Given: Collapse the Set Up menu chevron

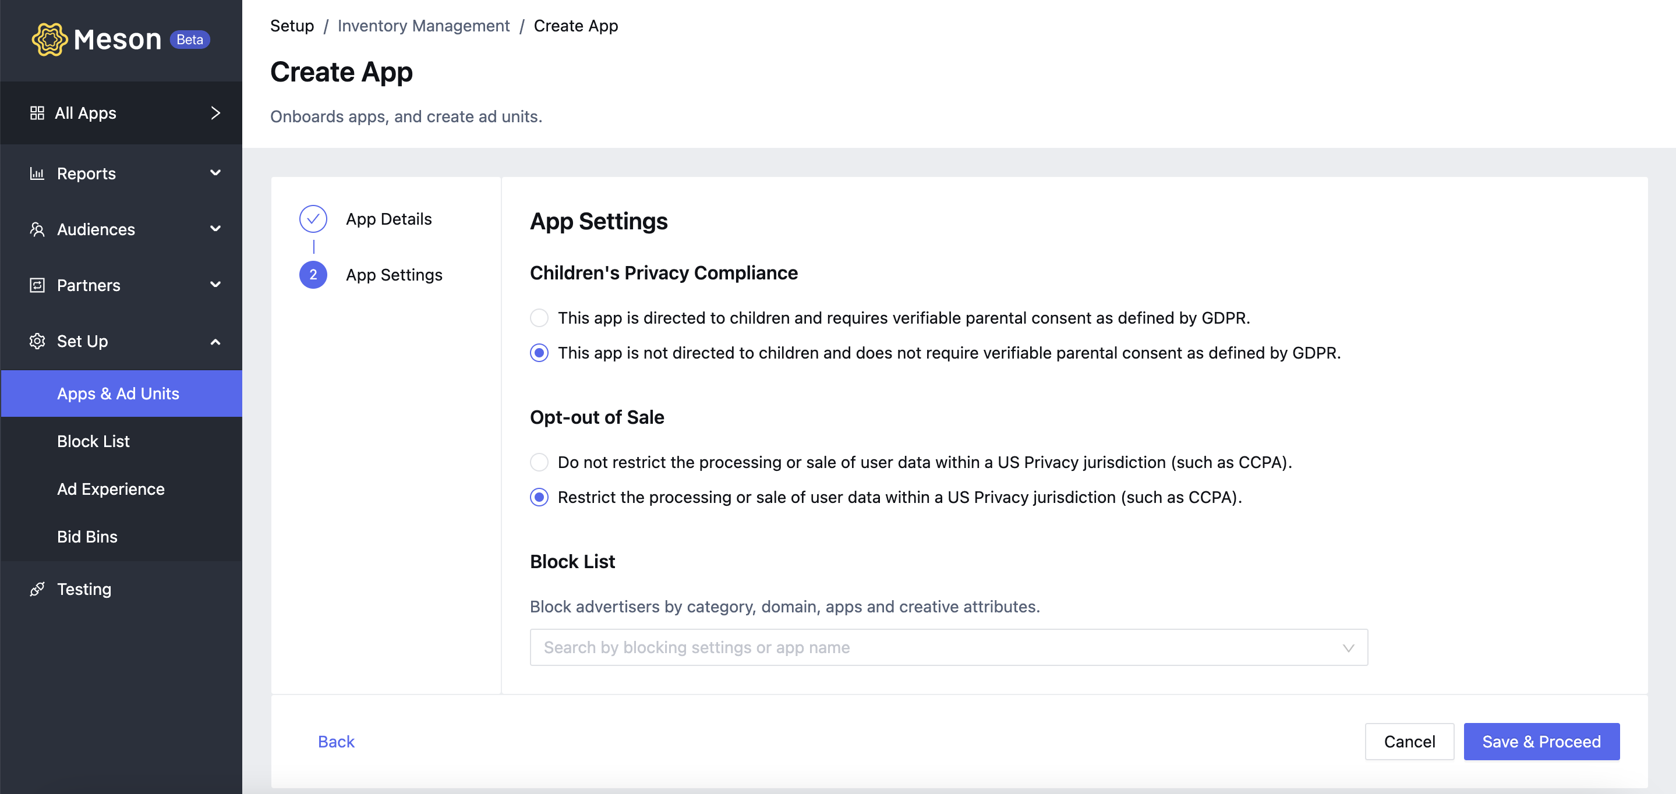Looking at the screenshot, I should (215, 342).
